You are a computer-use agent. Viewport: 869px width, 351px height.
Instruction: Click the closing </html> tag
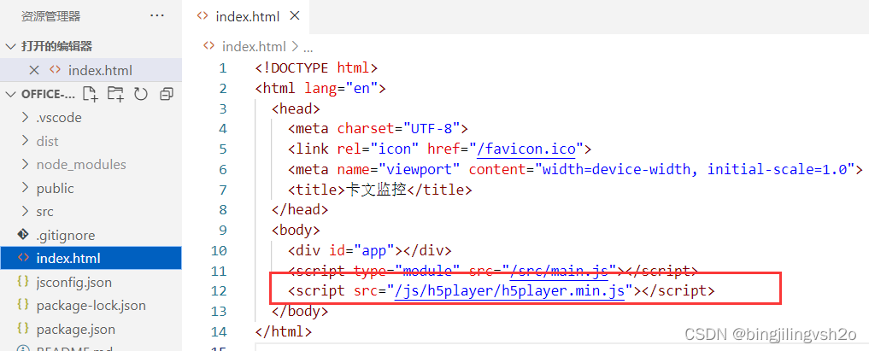[x=284, y=332]
